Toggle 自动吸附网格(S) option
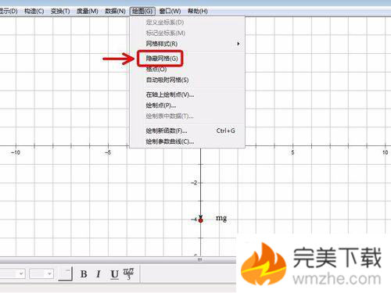This screenshot has height=293, width=391. [x=167, y=80]
